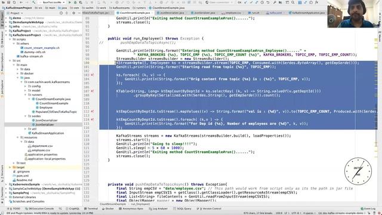Click the runners breadcrumb folder
This screenshot has width=382, height=215.
coord(139,8)
